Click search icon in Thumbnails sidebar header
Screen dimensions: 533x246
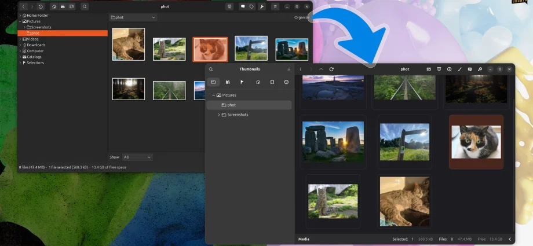[211, 69]
